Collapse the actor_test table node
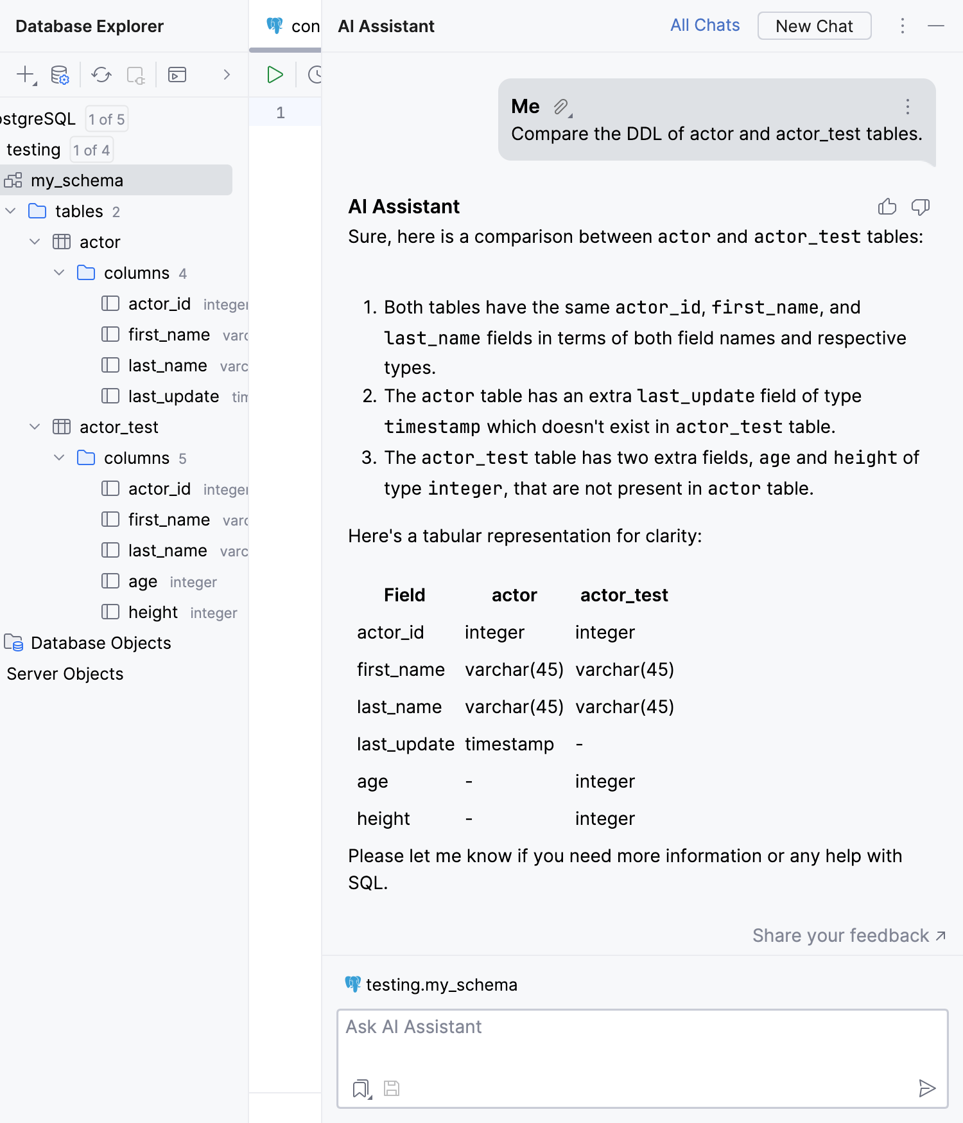The width and height of the screenshot is (963, 1123). click(x=35, y=427)
